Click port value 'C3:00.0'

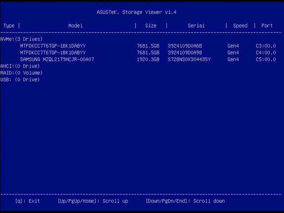point(266,46)
